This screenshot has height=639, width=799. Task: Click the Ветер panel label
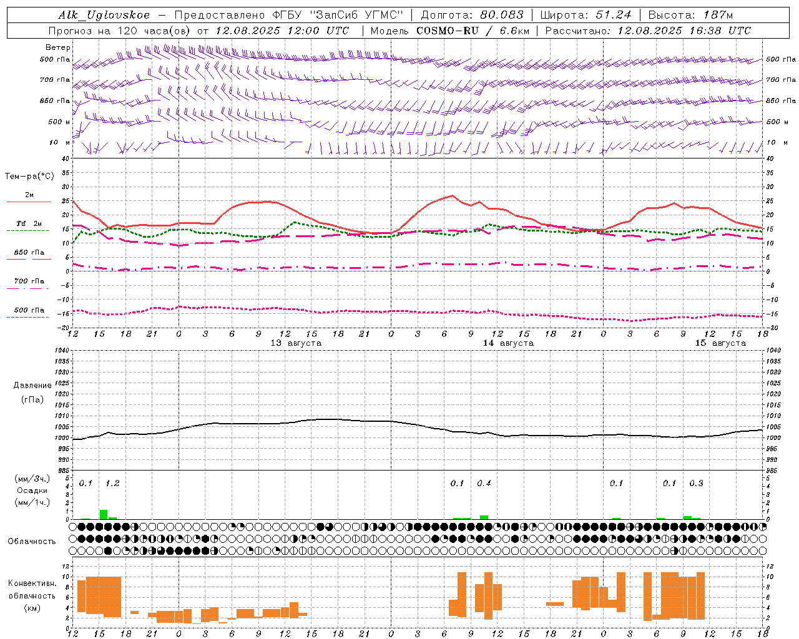click(x=58, y=47)
